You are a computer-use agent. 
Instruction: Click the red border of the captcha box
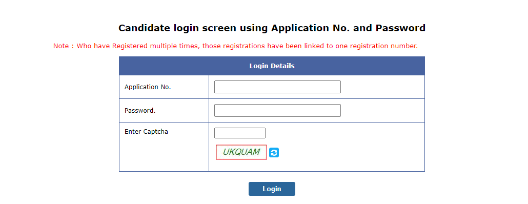[241, 145]
